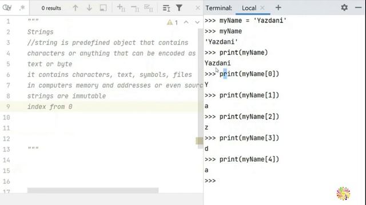The height and width of the screenshot is (205, 366).
Task: Click the empty terminal prompt at bottom
Action: [x=210, y=181]
